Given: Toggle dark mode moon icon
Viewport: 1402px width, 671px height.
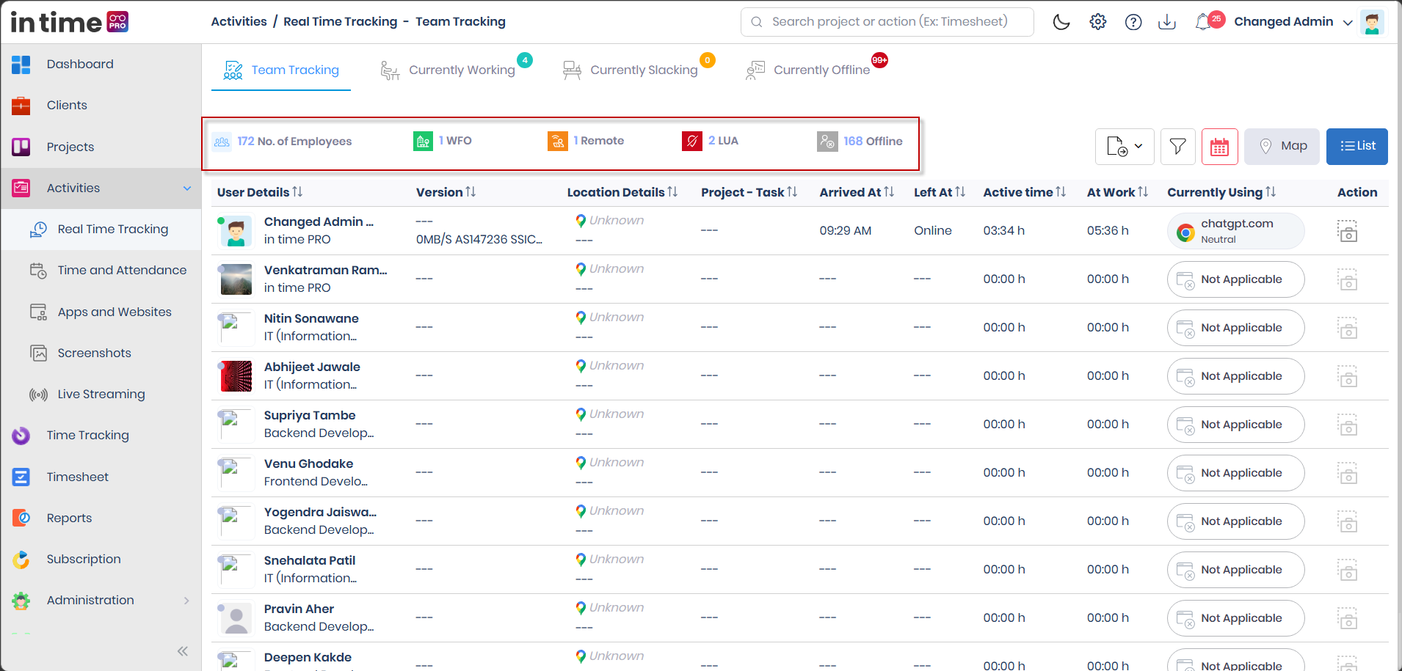Looking at the screenshot, I should pos(1061,22).
